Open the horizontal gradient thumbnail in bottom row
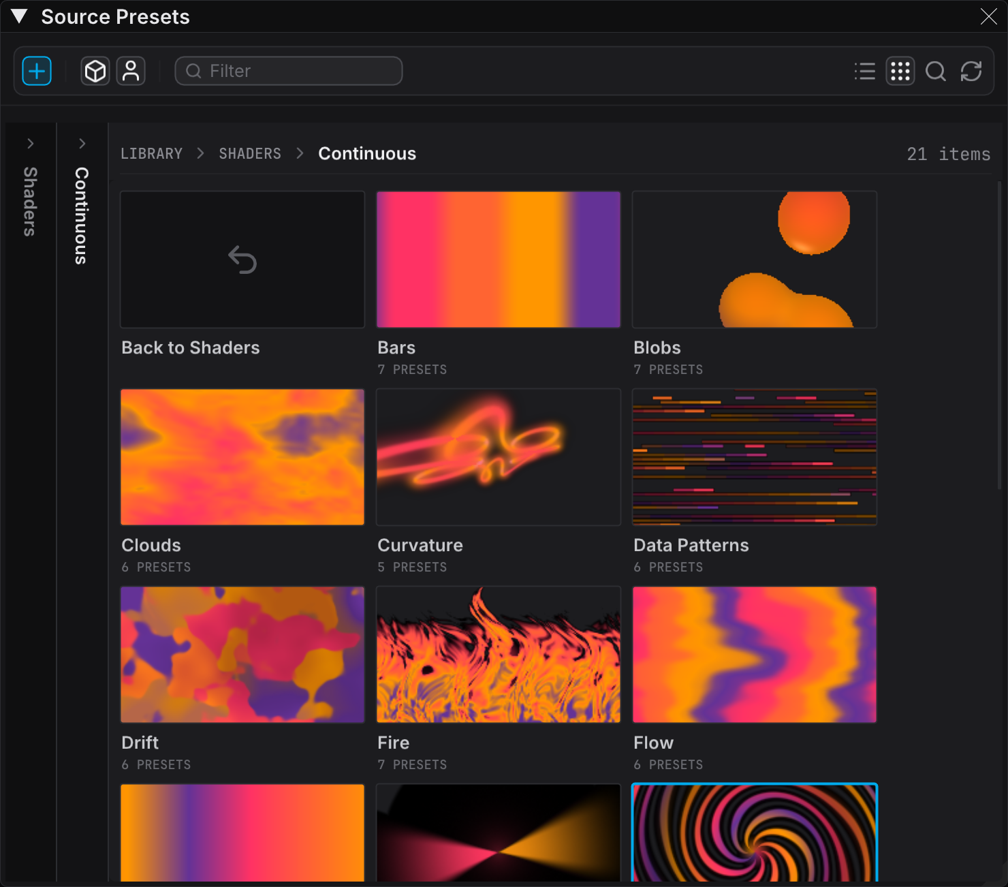 click(242, 832)
